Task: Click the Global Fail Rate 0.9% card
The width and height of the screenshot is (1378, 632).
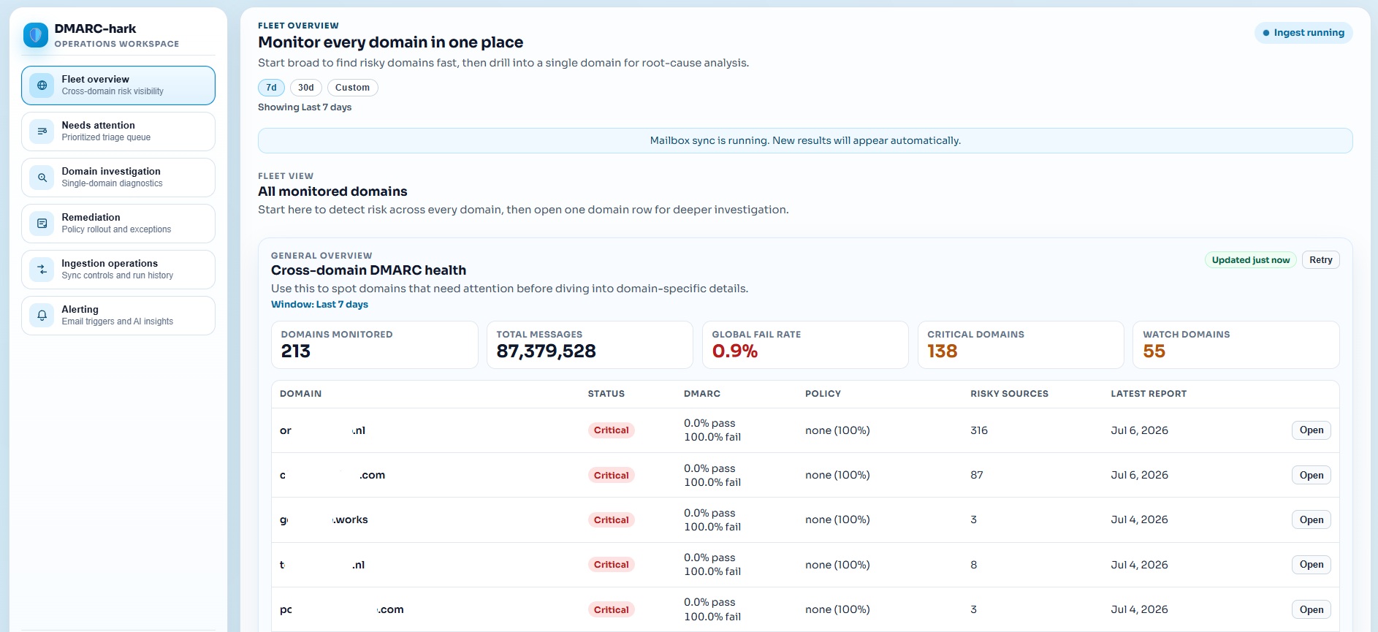Action: point(805,345)
